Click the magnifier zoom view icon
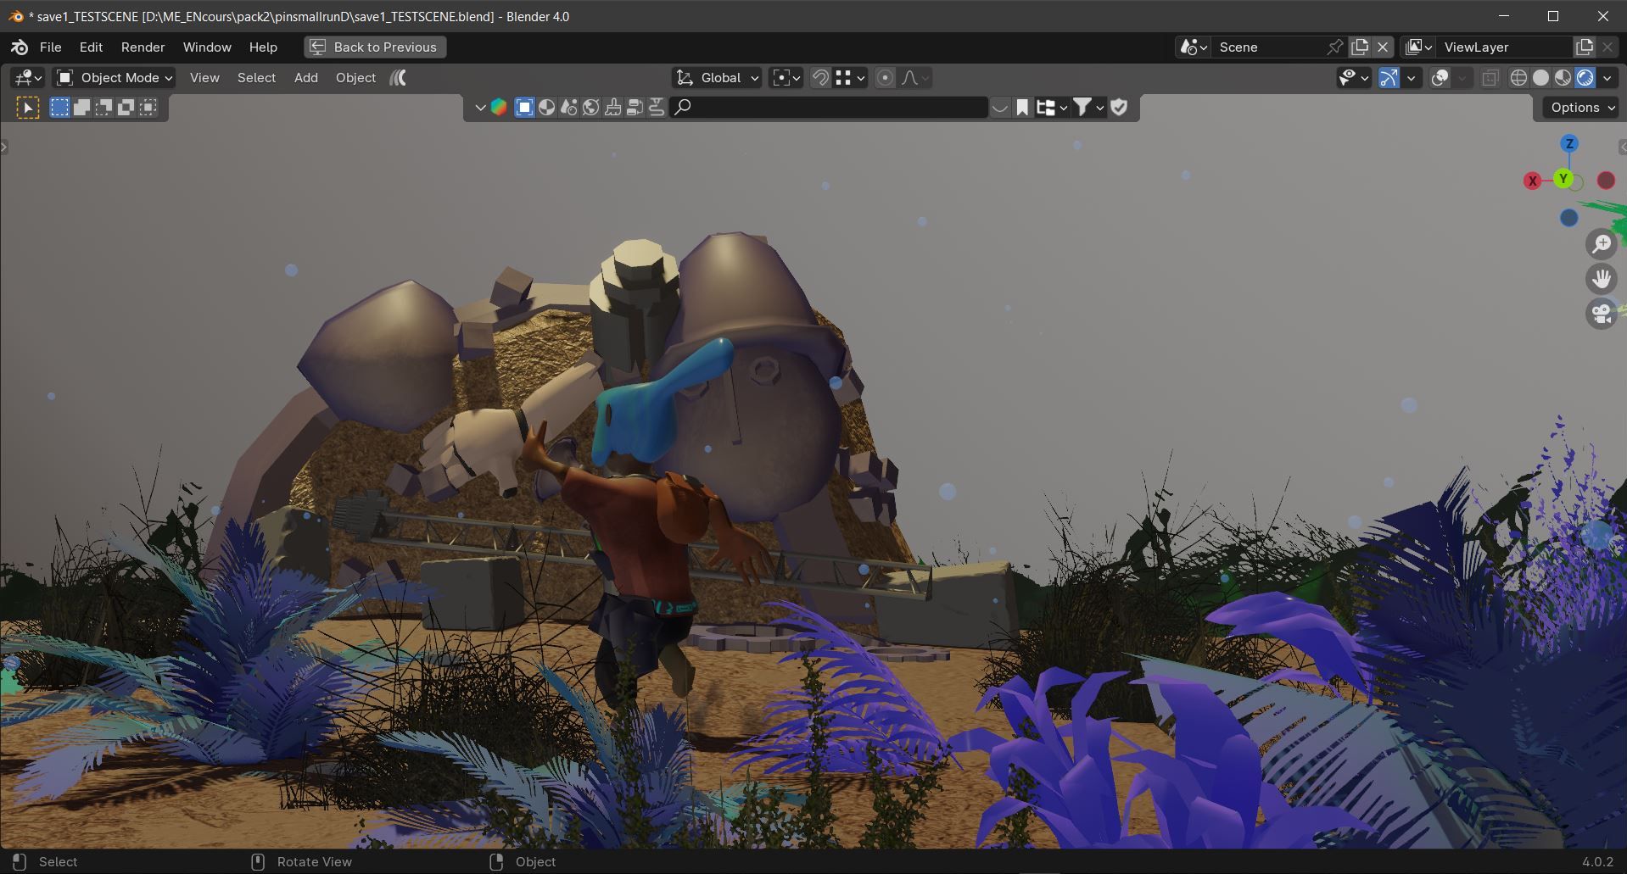The image size is (1627, 874). click(x=1601, y=244)
